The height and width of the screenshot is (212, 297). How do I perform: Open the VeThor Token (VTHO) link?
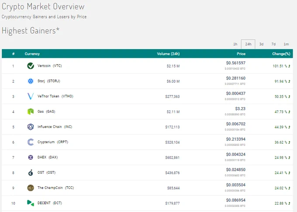point(55,96)
